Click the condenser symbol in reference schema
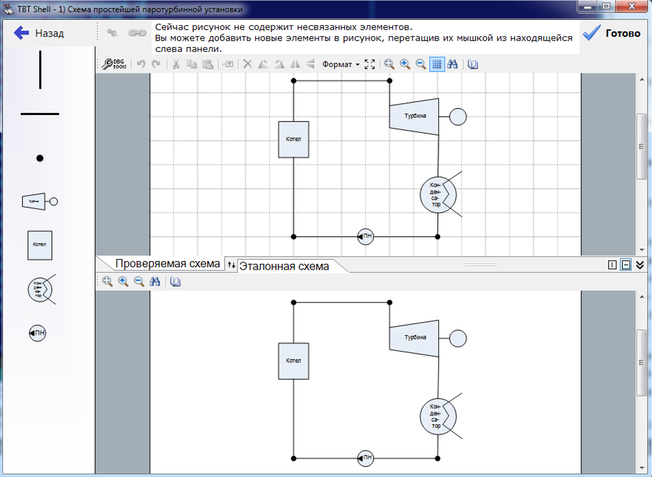The width and height of the screenshot is (652, 477). tap(438, 416)
